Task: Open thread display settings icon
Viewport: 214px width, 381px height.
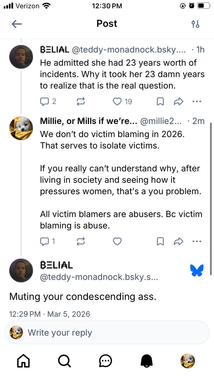Action: tap(195, 24)
